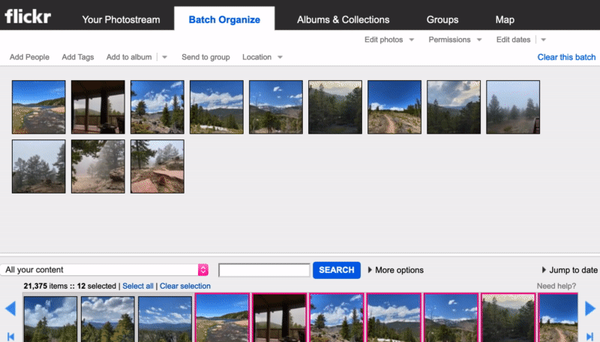Go to next page of filmstrip photos
The height and width of the screenshot is (342, 600).
click(x=590, y=308)
